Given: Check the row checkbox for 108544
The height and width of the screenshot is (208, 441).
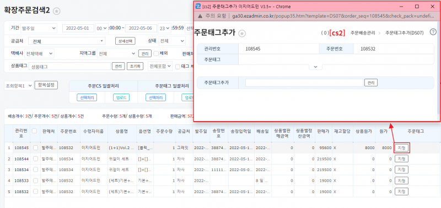Looking at the screenshot, I should (35, 158).
